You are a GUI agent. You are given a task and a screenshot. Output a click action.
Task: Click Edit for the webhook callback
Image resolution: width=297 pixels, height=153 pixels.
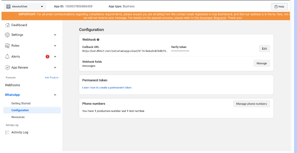(x=264, y=49)
